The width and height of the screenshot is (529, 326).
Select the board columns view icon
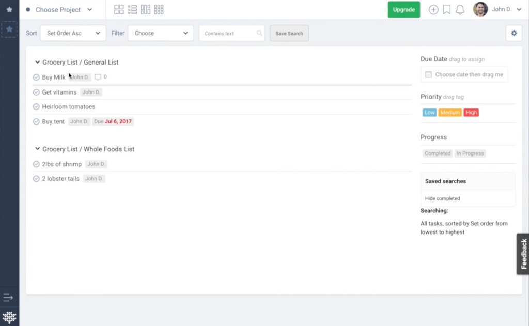coord(146,10)
